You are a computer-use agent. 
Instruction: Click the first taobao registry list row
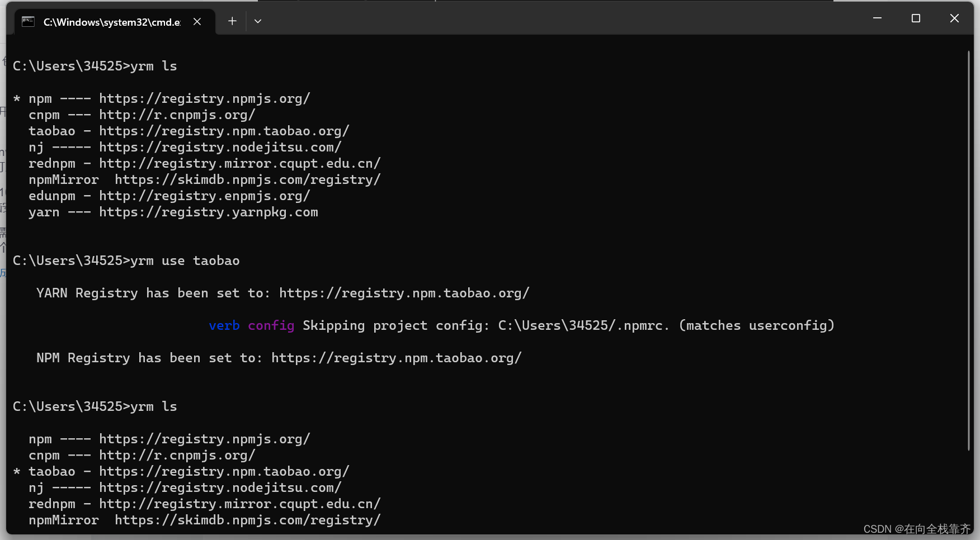point(189,131)
